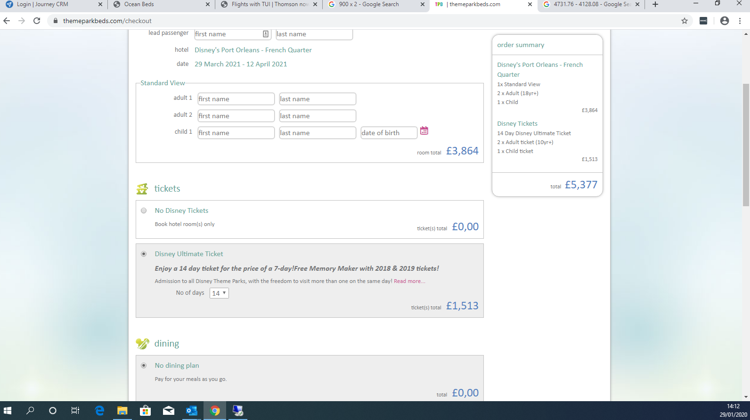
Task: Select the No Disney Tickets option
Action: point(144,210)
